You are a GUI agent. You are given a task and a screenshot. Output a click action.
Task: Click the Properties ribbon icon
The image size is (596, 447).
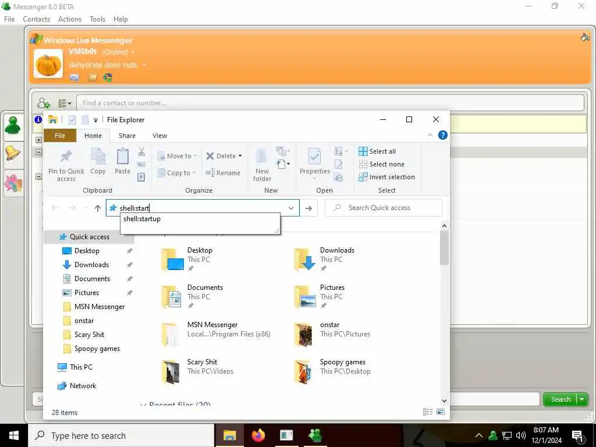[314, 157]
